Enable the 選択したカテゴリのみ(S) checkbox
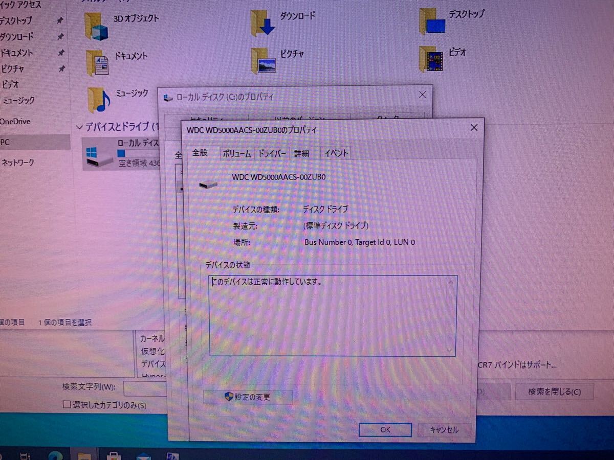 click(67, 405)
